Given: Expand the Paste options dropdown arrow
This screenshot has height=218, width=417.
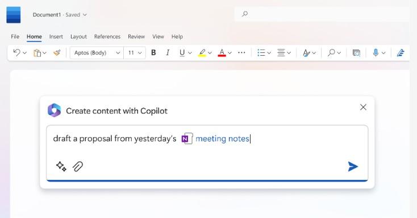Looking at the screenshot, I should tap(44, 53).
